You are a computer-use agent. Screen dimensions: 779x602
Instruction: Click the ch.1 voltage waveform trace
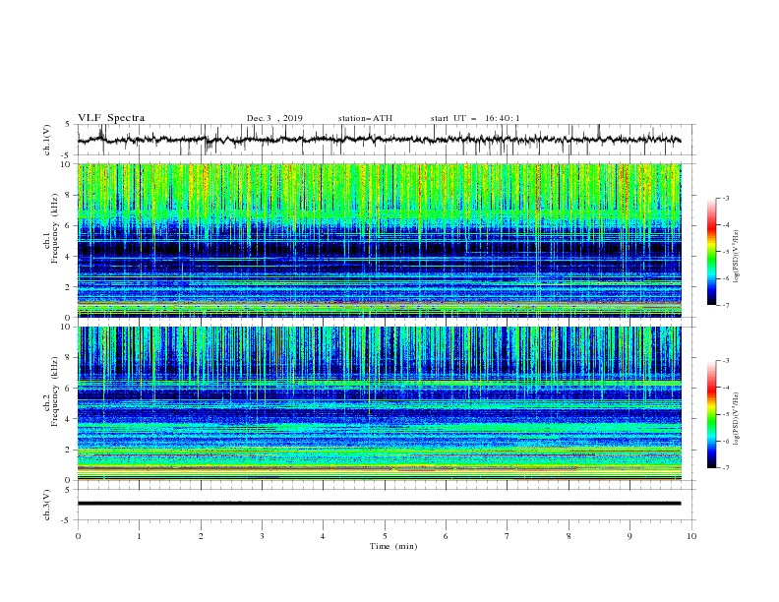pos(379,140)
